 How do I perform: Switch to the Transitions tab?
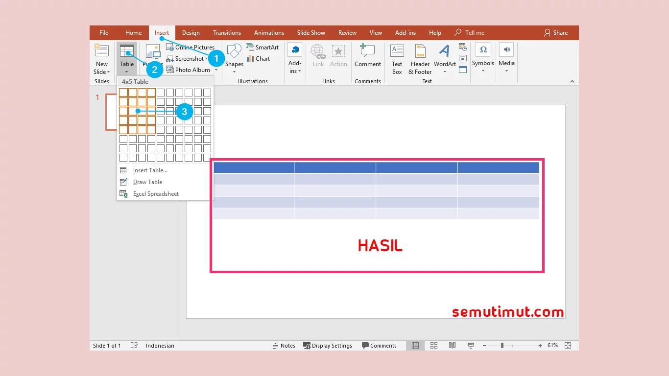click(227, 33)
